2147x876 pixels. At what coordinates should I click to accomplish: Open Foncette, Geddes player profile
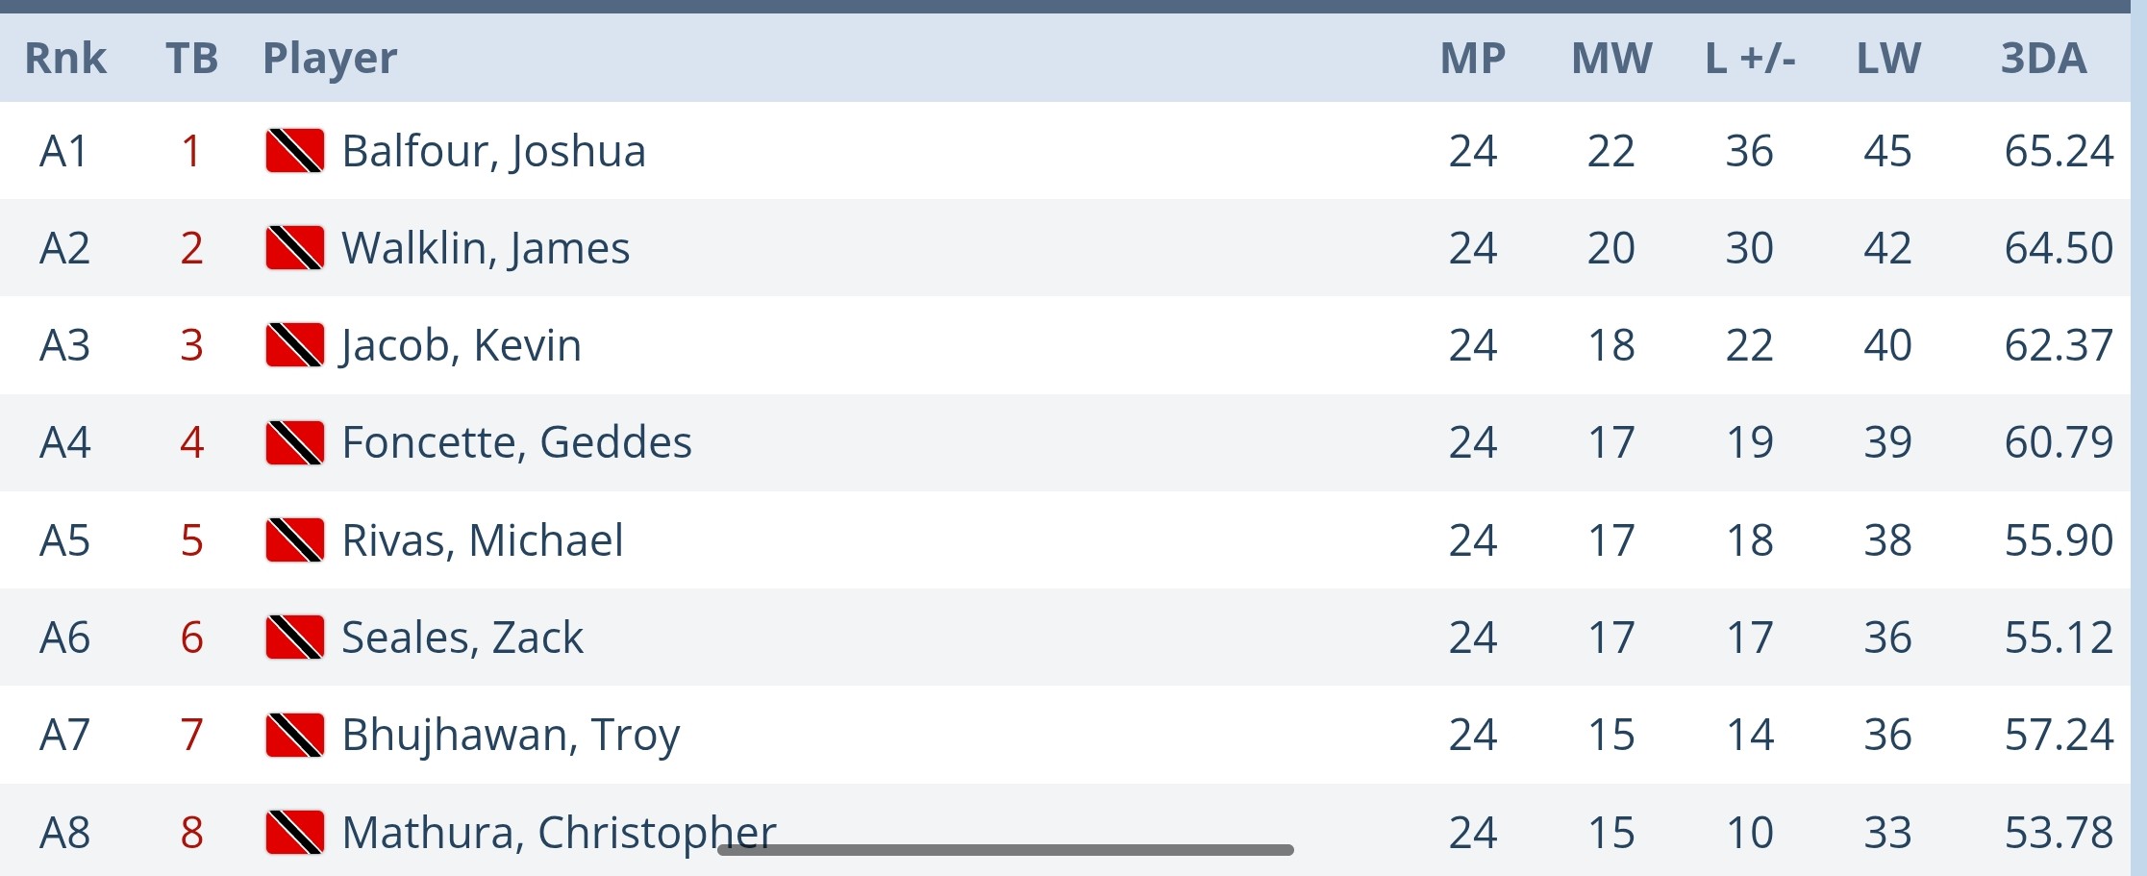[x=516, y=442]
